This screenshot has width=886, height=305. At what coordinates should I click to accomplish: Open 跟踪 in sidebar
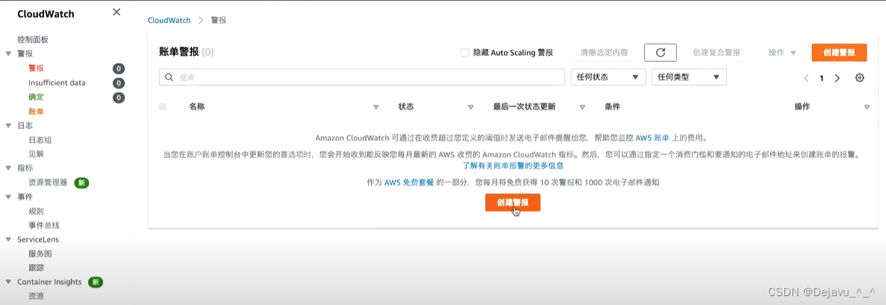(36, 268)
